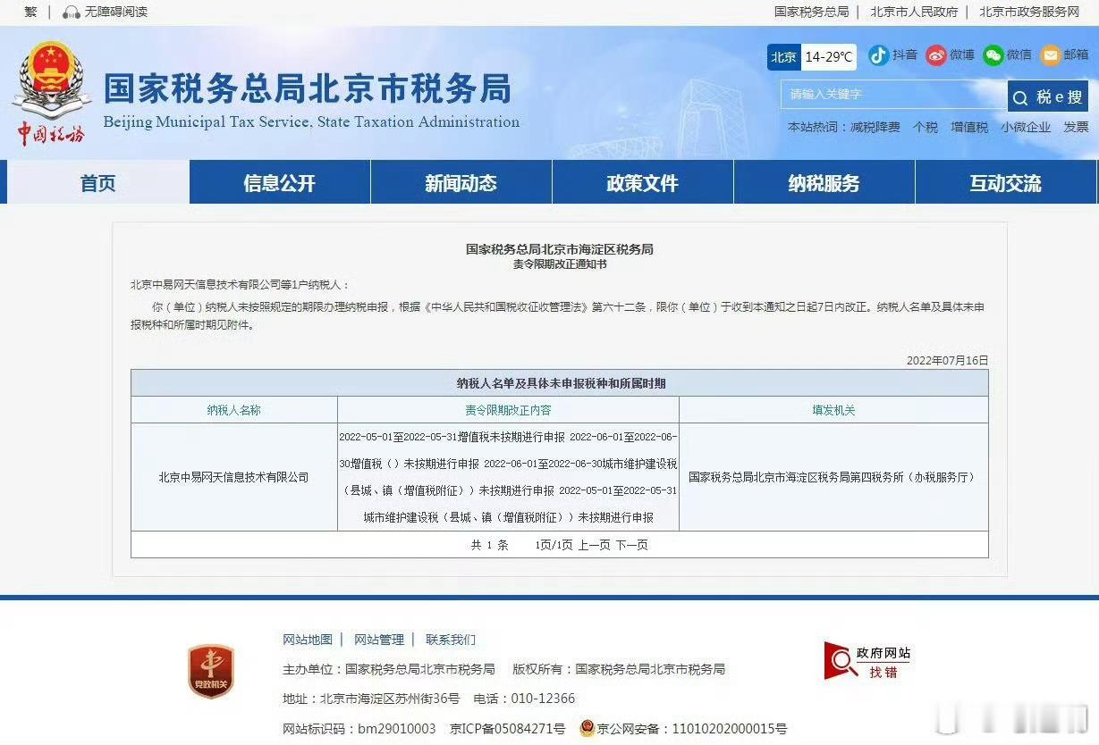This screenshot has height=745, width=1099.
Task: Click the 上一页 pagination link
Action: click(594, 545)
